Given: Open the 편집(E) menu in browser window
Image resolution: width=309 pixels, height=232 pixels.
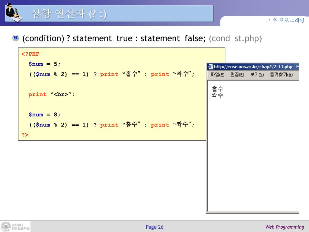Looking at the screenshot, I should [x=237, y=75].
